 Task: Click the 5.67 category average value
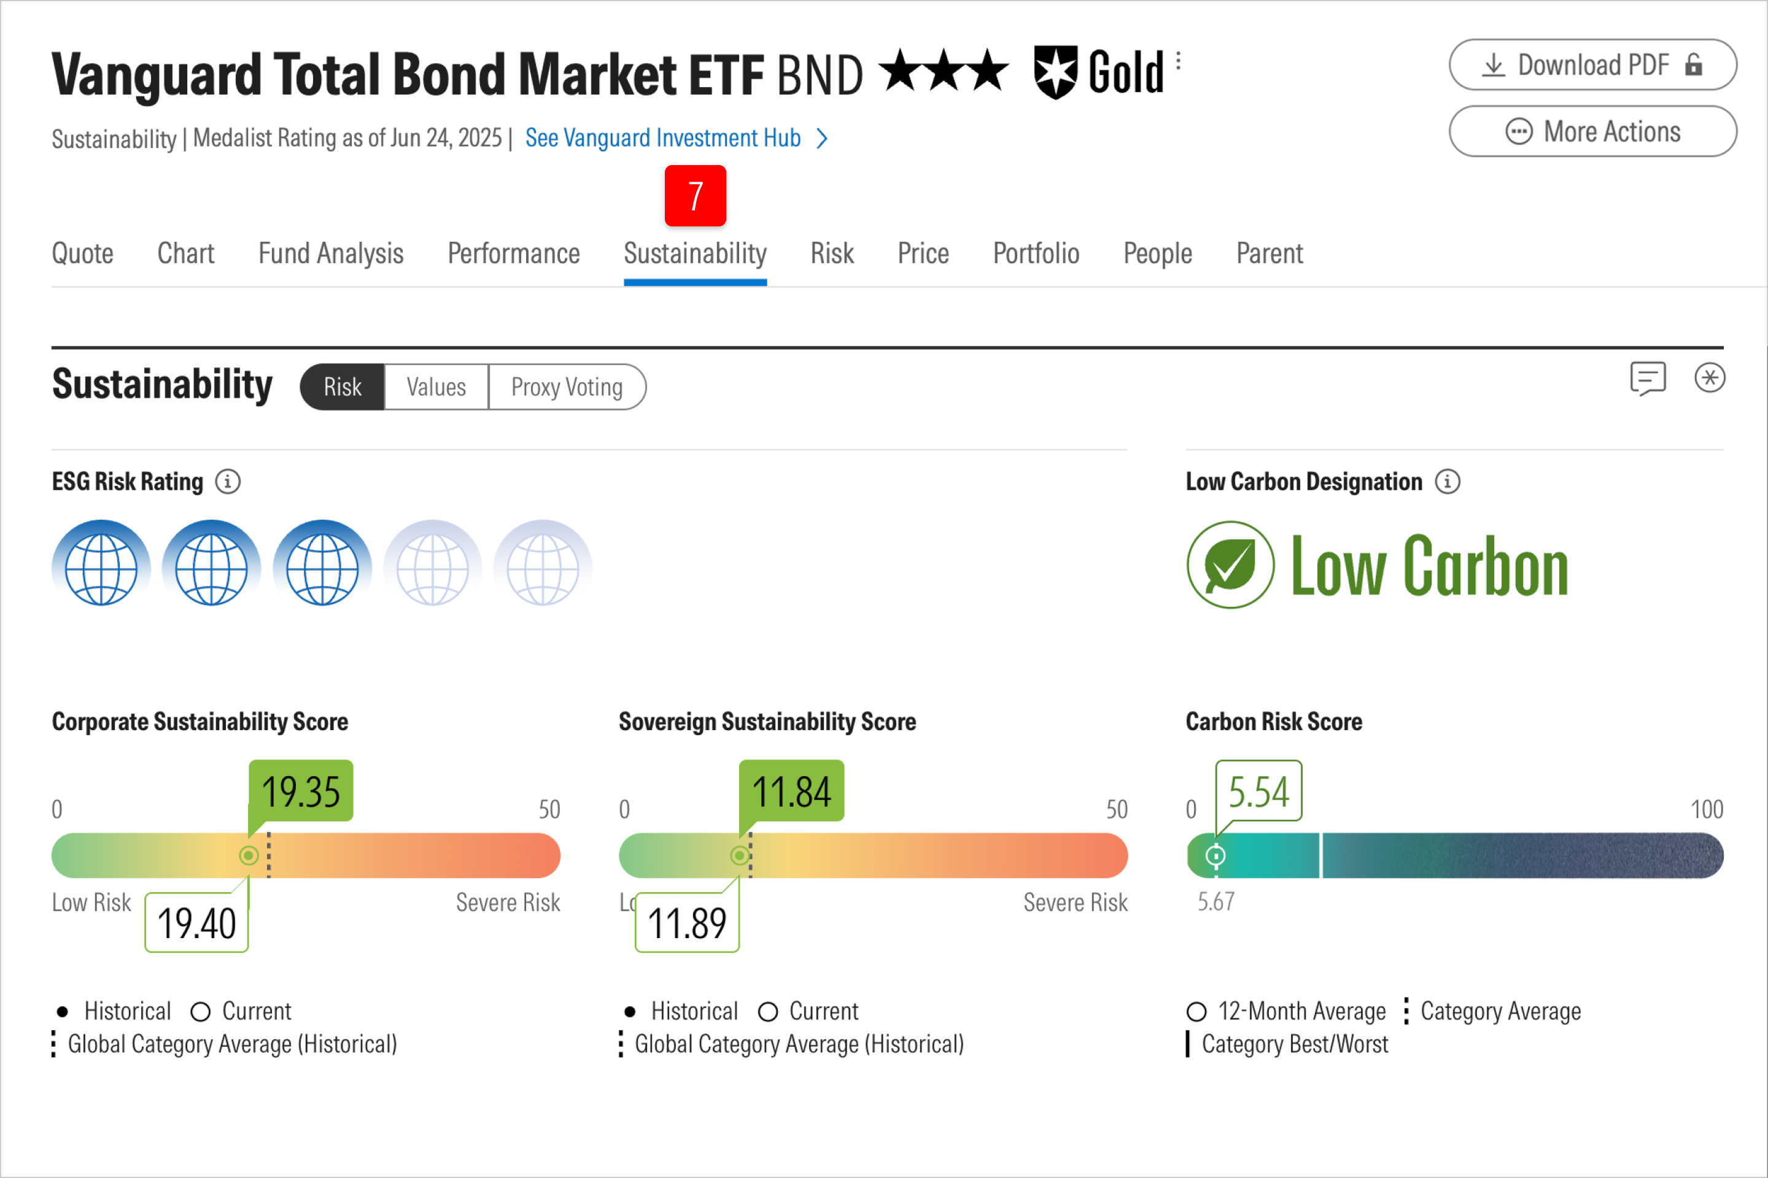tap(1215, 901)
